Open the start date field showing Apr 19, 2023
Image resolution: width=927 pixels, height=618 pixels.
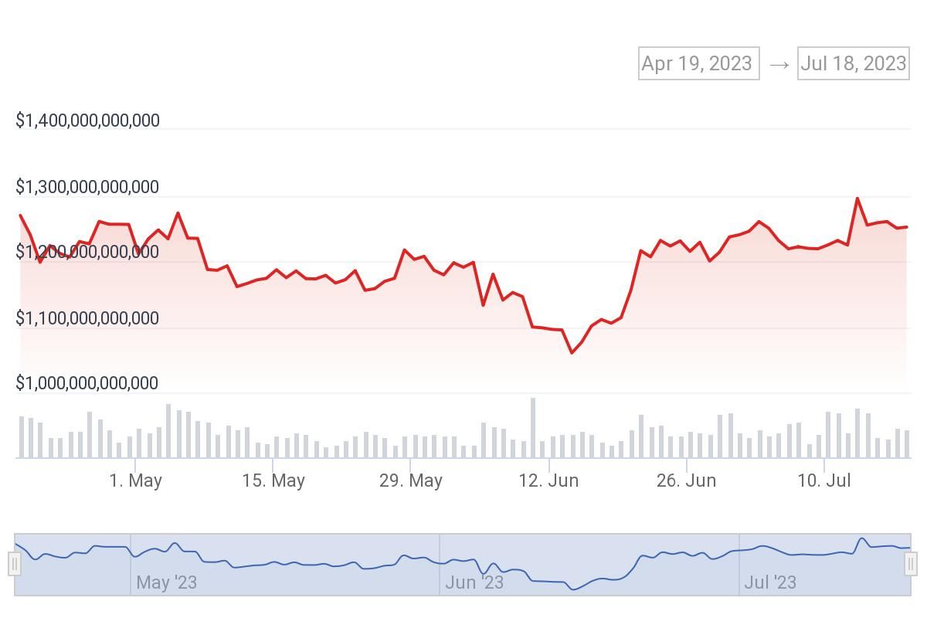(x=696, y=63)
